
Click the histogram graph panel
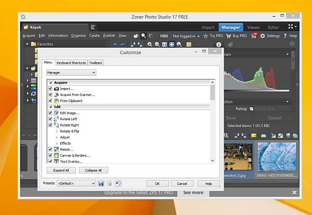(x=256, y=79)
